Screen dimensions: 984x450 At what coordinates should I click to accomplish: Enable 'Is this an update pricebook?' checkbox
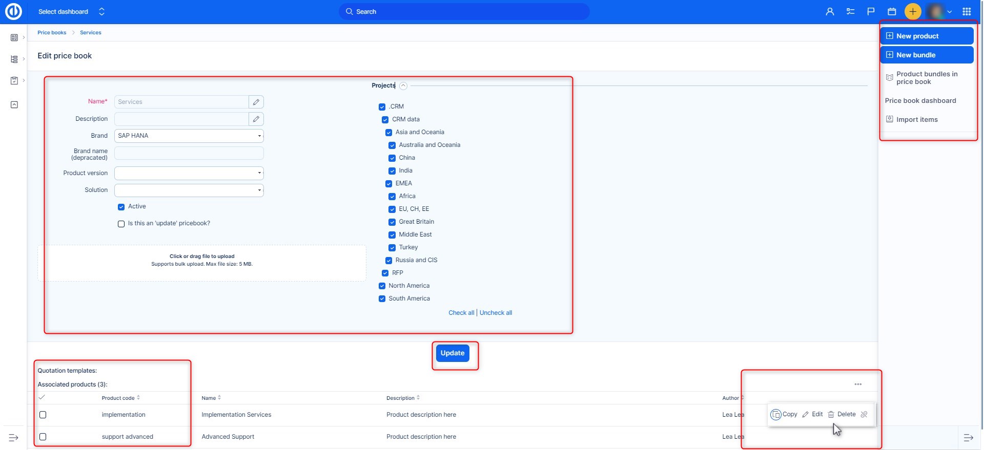121,224
